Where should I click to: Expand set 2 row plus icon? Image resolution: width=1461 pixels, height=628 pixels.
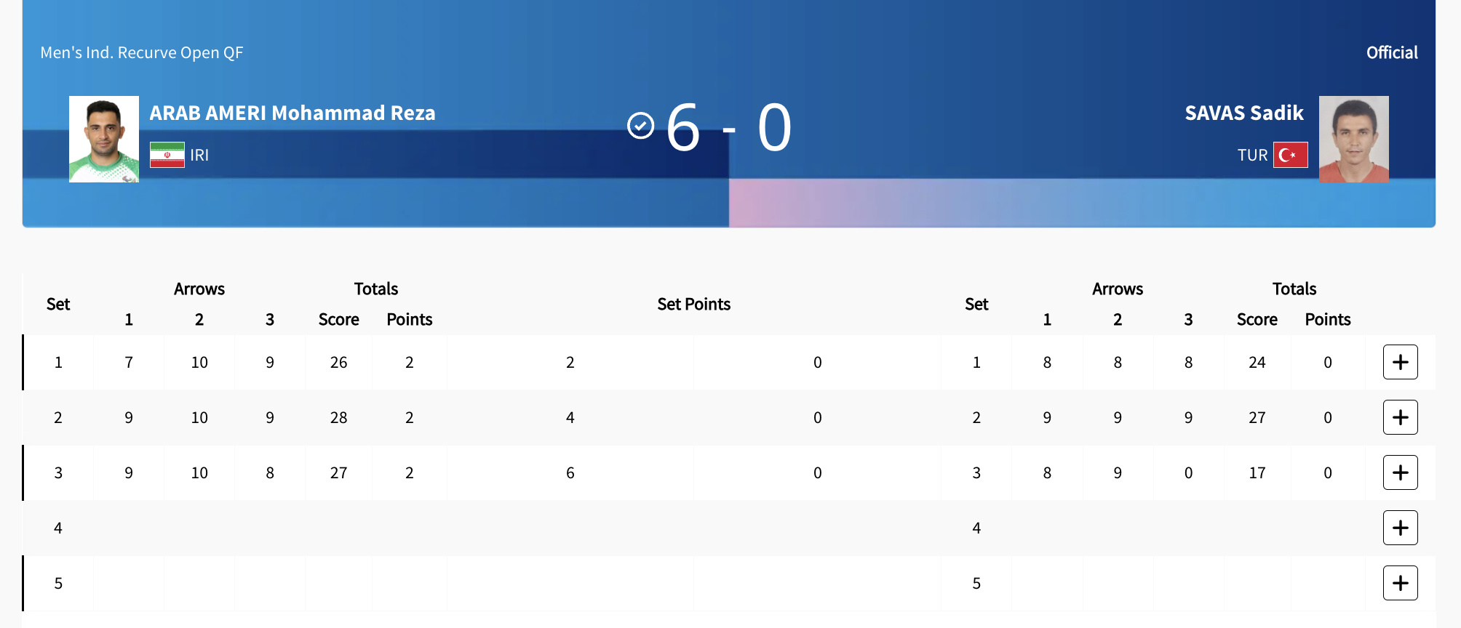(1400, 417)
